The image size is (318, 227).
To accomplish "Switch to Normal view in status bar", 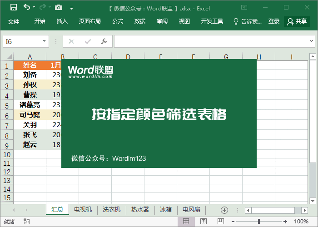I will click(x=186, y=222).
